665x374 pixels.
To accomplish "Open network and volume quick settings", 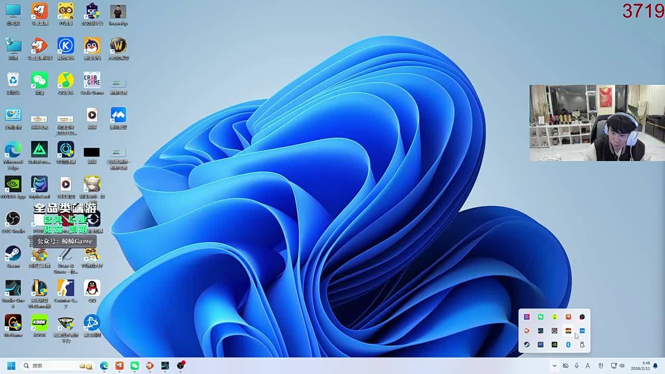I will pyautogui.click(x=618, y=366).
